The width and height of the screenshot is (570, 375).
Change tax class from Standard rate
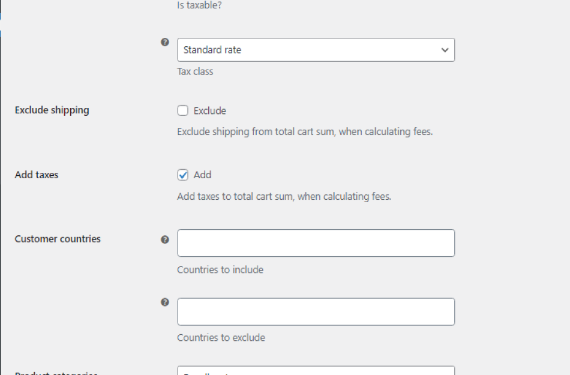point(316,50)
